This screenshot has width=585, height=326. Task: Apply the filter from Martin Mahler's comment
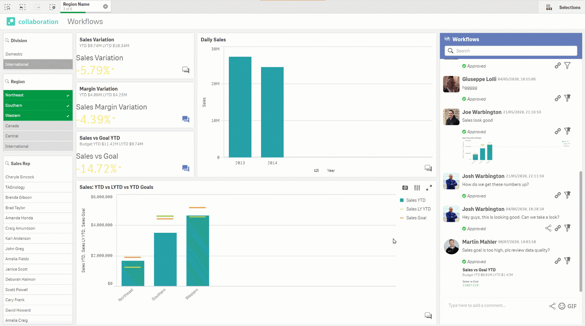pyautogui.click(x=567, y=261)
